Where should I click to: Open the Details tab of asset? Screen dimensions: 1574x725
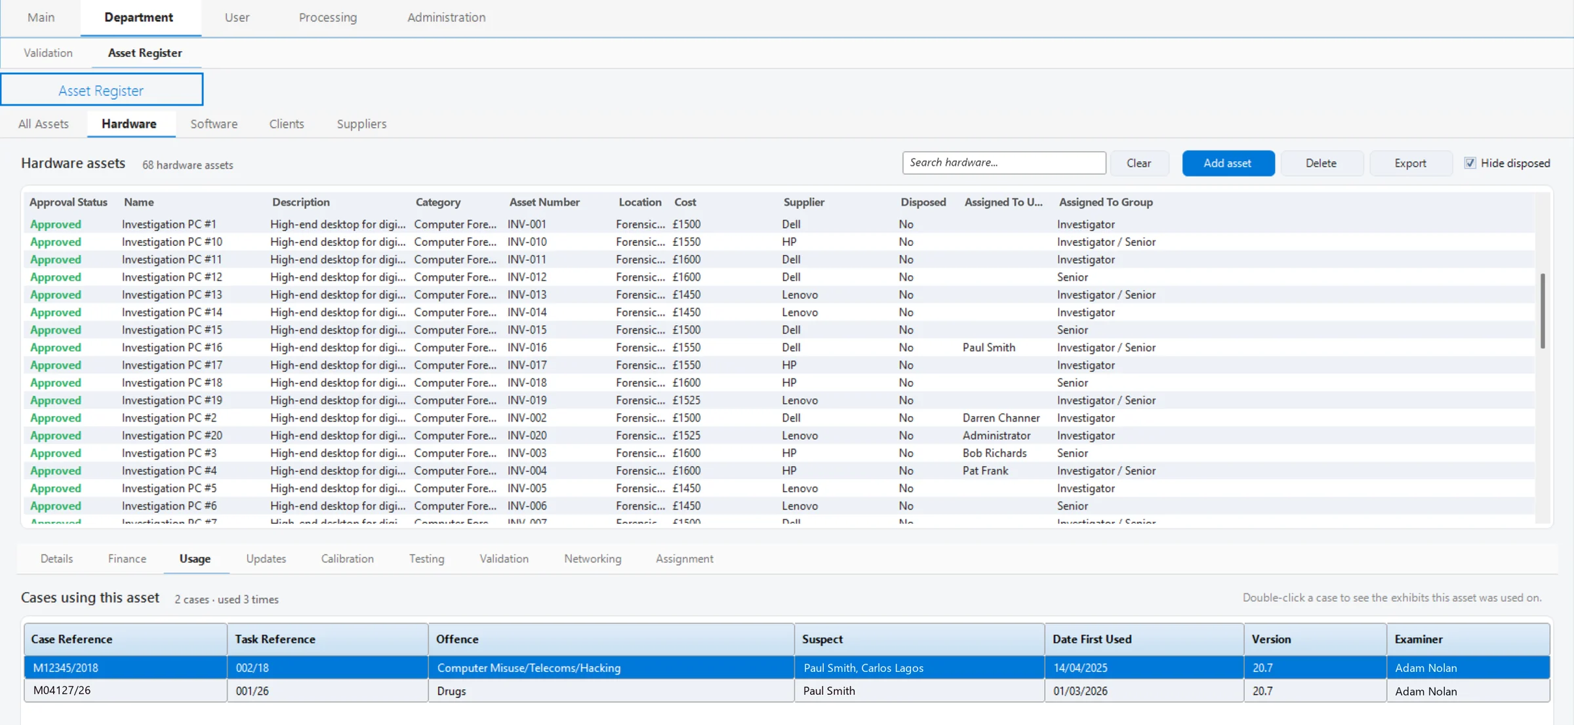(x=56, y=558)
